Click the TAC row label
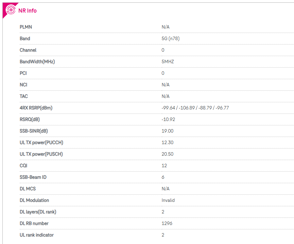This screenshot has height=244, width=294. point(24,96)
